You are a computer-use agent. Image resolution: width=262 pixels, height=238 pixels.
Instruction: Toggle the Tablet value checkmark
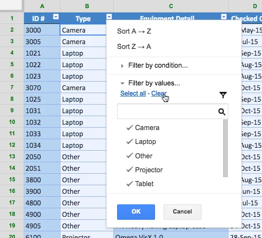click(140, 184)
